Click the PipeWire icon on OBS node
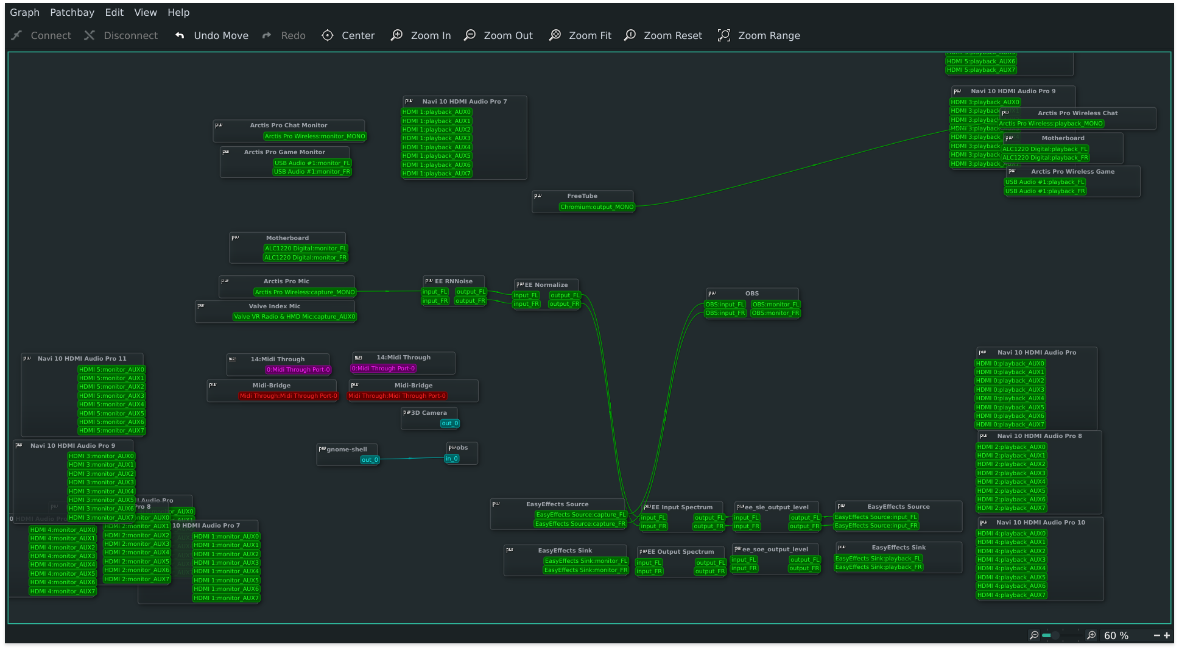This screenshot has width=1179, height=650. tap(712, 293)
